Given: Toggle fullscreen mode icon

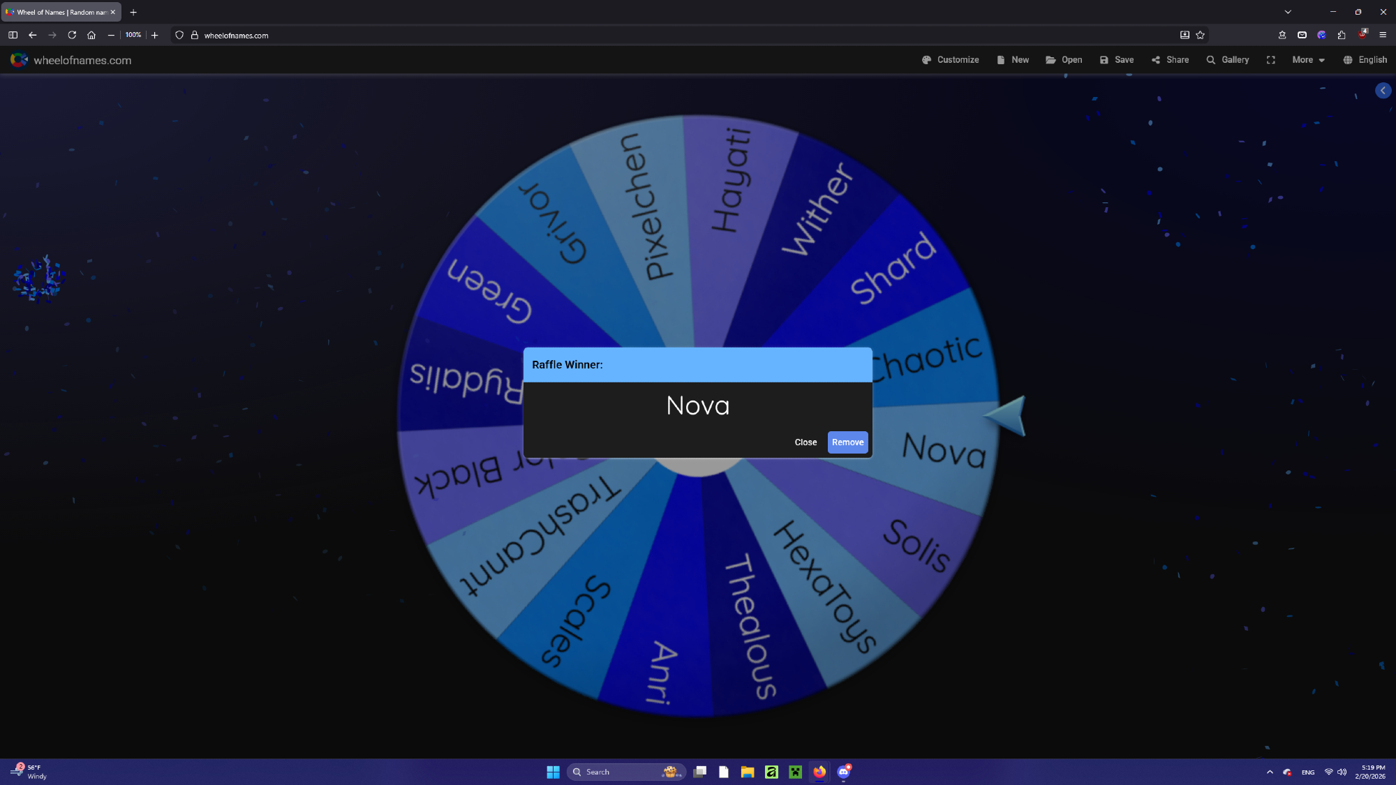Looking at the screenshot, I should [1270, 60].
